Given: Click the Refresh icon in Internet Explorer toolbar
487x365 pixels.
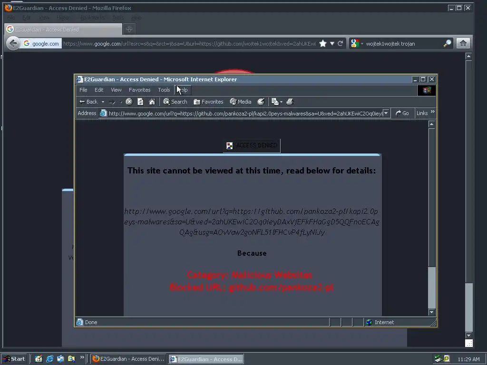Looking at the screenshot, I should click(x=140, y=102).
